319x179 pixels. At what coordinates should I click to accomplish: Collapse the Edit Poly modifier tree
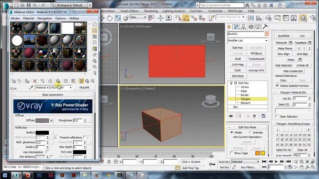(x=236, y=83)
